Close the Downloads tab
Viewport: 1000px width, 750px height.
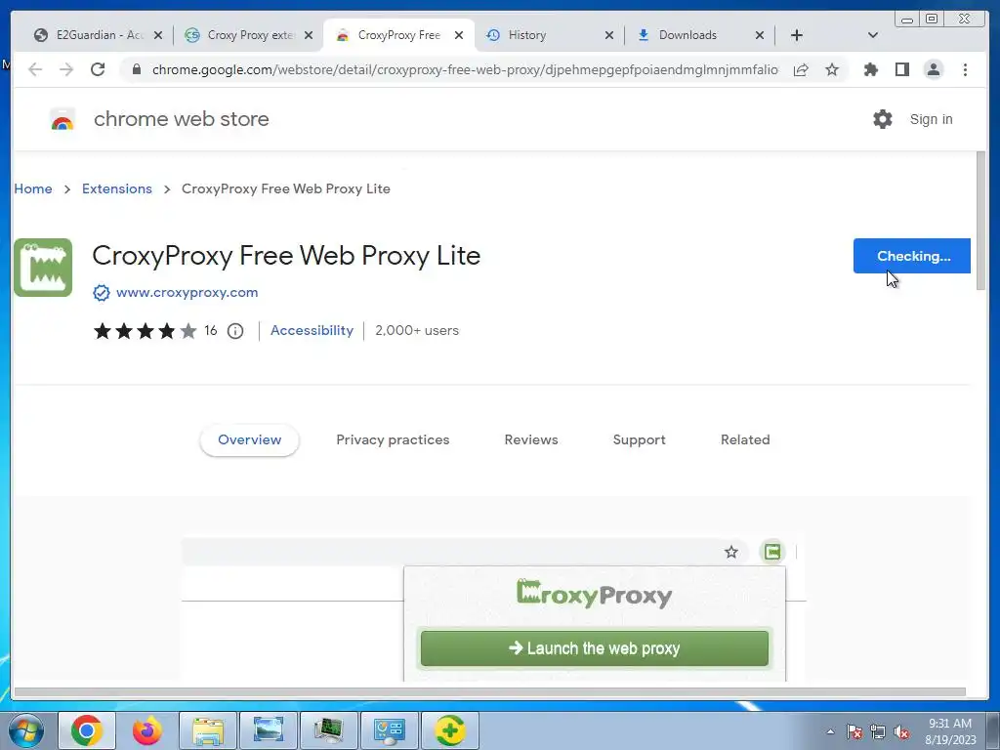760,35
